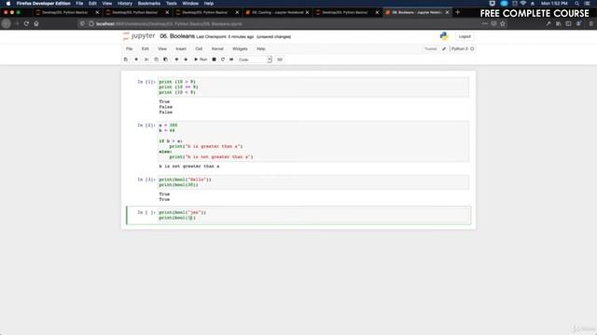
Task: Open the Tools menu in macOS menu bar
Action: coord(172,4)
